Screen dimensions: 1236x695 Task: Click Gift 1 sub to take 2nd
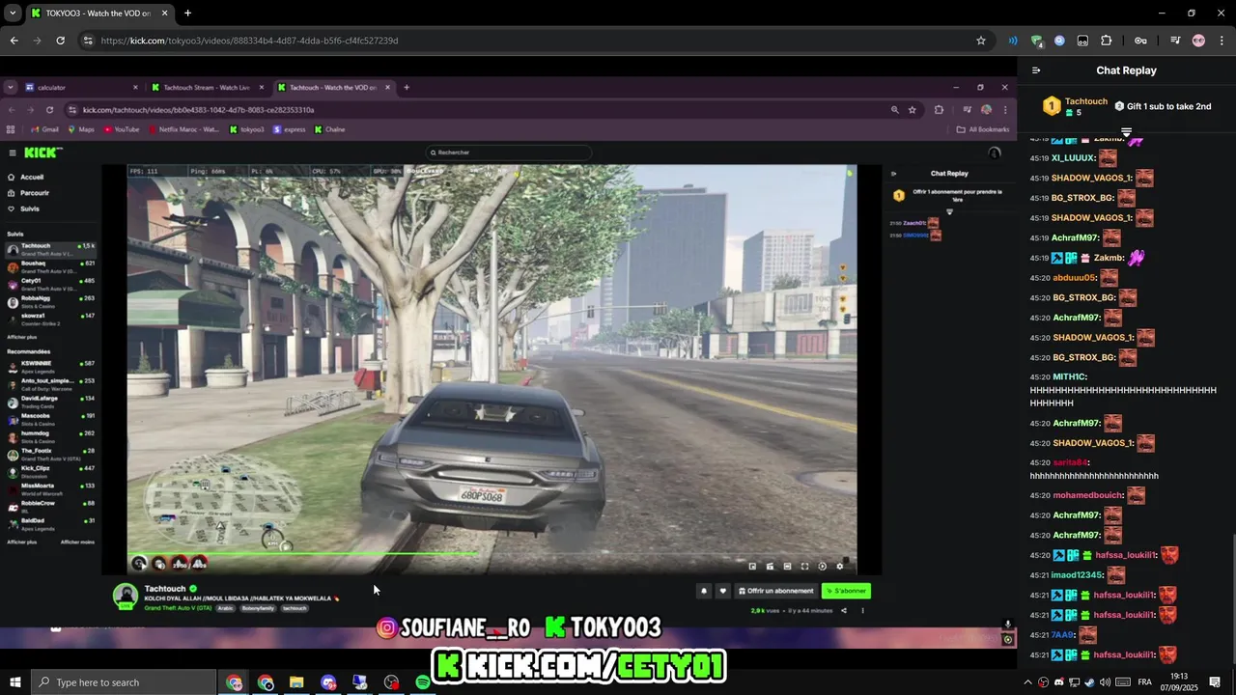point(1163,106)
